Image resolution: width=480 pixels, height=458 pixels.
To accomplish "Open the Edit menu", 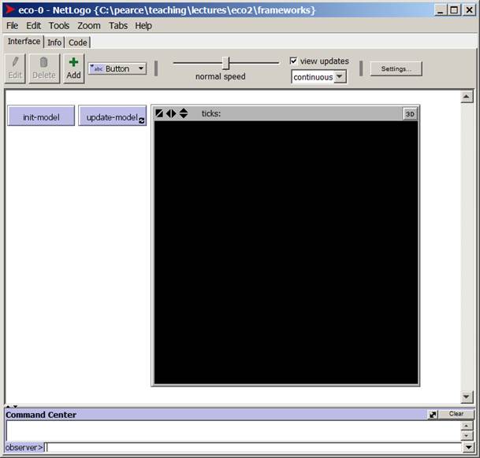I will tap(33, 26).
